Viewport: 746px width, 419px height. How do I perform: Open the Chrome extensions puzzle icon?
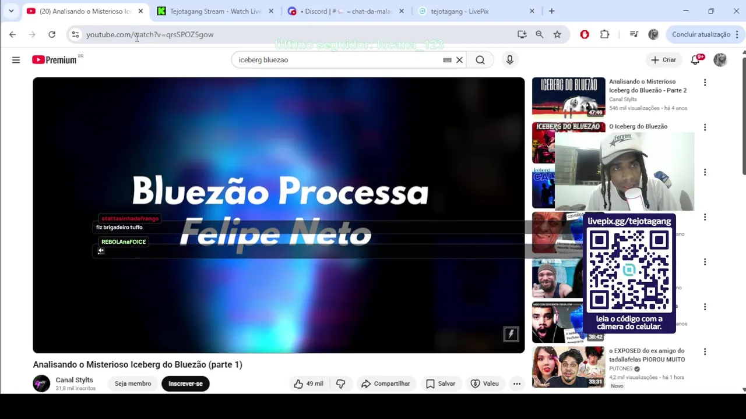604,34
